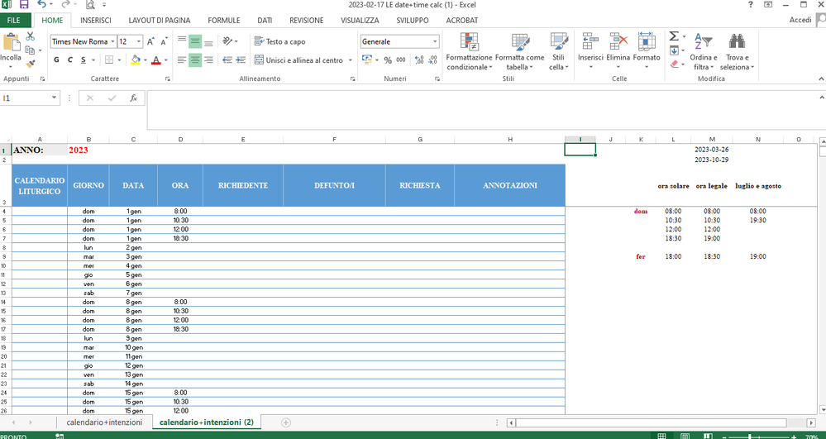The width and height of the screenshot is (826, 439).
Task: Increase font size with the larger A icon
Action: (150, 41)
